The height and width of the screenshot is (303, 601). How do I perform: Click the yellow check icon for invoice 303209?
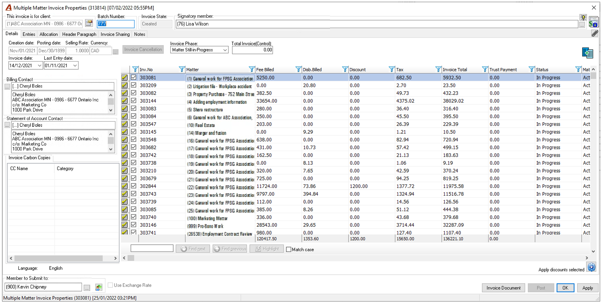point(125,85)
